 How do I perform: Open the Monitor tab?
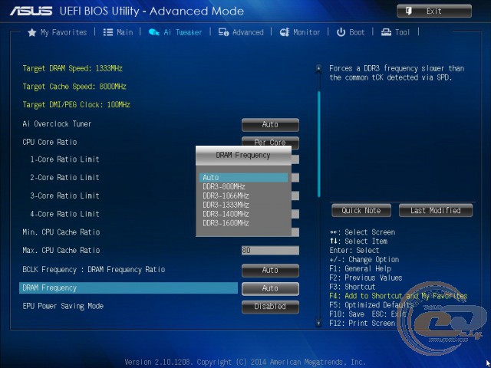click(x=300, y=32)
